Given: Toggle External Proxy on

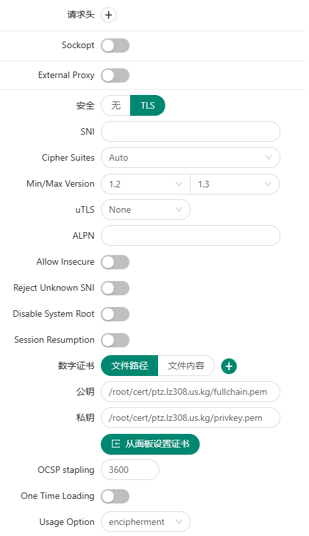Looking at the screenshot, I should click(115, 75).
